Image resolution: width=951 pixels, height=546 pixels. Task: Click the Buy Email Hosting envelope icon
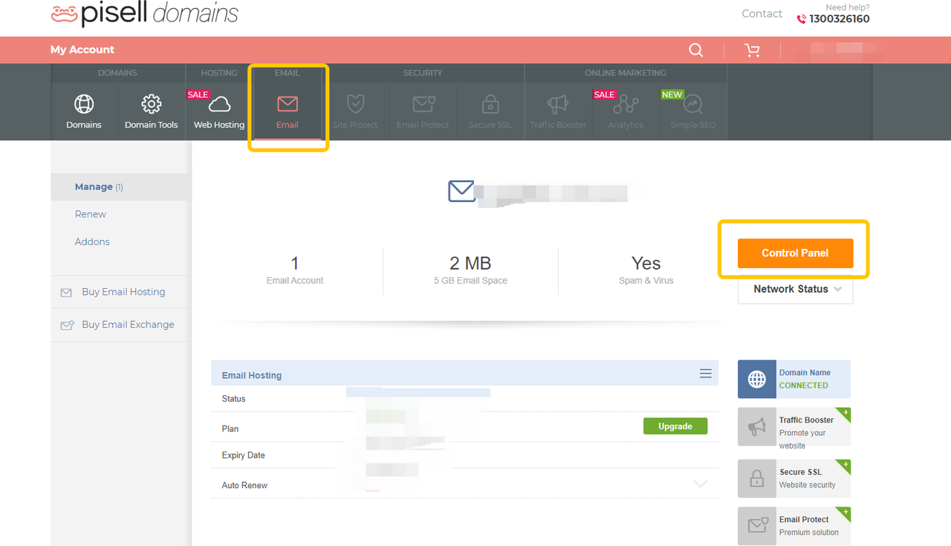click(x=66, y=293)
